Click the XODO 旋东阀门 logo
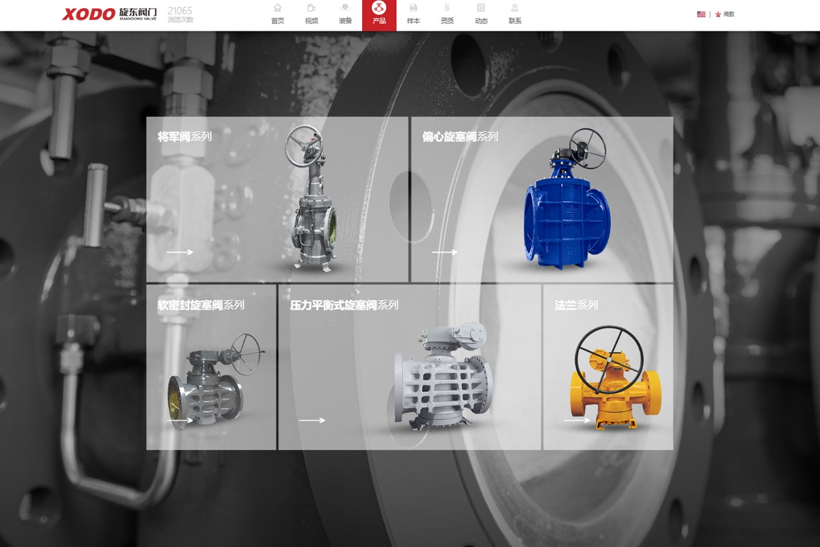Screen dimensions: 820x547 [109, 14]
